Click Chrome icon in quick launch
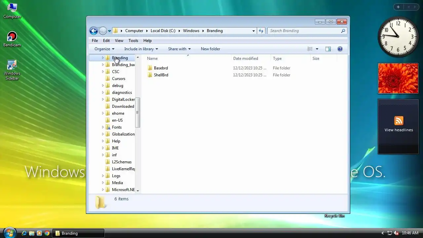Viewport: 423px width, 238px height. coord(47,233)
